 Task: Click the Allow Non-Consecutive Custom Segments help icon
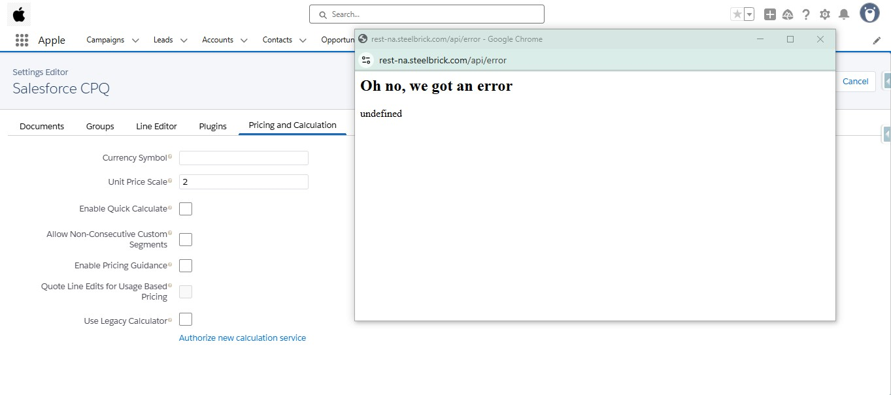(x=170, y=232)
